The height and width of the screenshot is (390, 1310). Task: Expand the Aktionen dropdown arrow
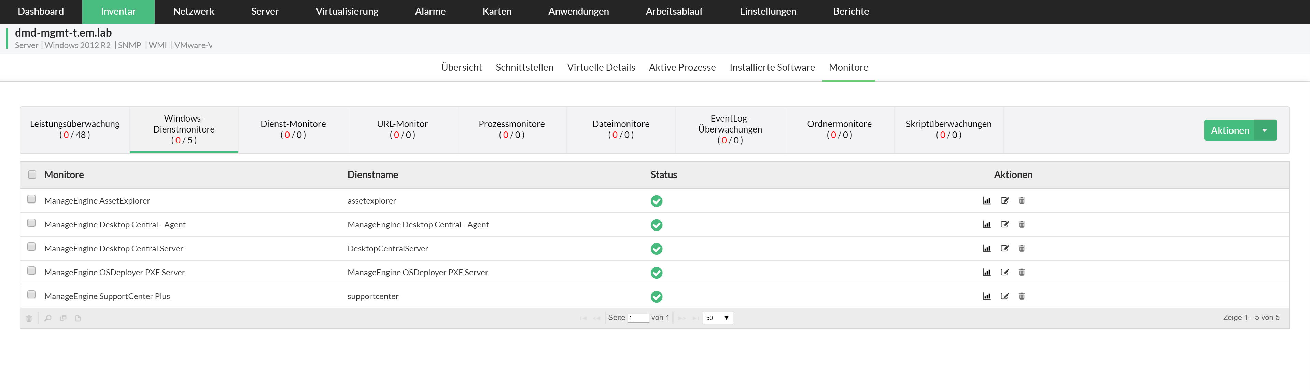[1265, 130]
